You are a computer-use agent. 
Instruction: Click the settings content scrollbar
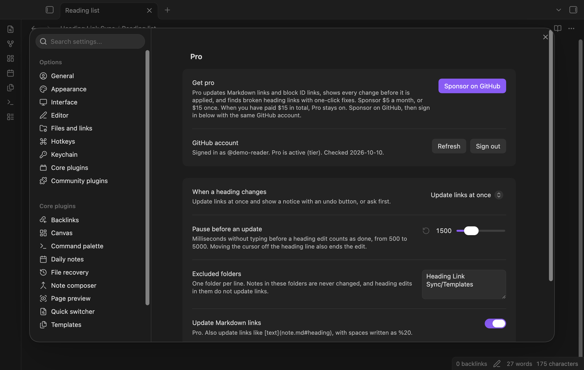(x=551, y=156)
